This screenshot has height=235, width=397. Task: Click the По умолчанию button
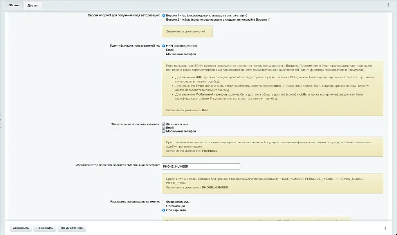click(72, 228)
